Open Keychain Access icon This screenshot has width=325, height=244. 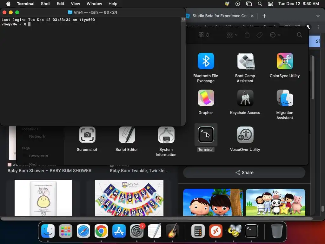point(245,98)
